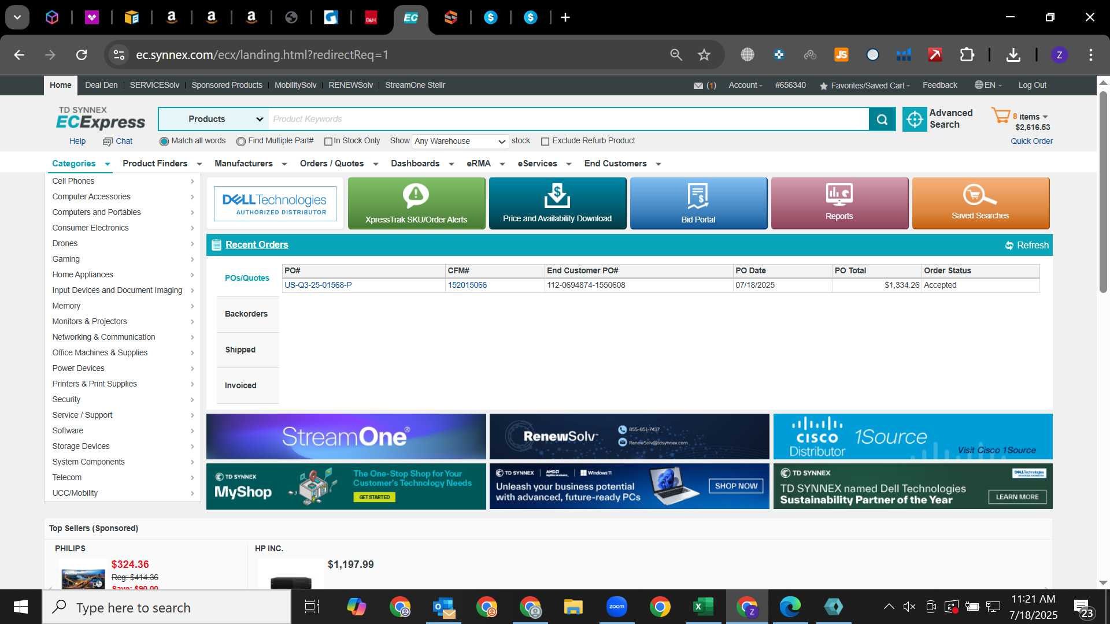This screenshot has height=624, width=1110.
Task: Select Find Multiple Part# radio button
Action: pos(241,142)
